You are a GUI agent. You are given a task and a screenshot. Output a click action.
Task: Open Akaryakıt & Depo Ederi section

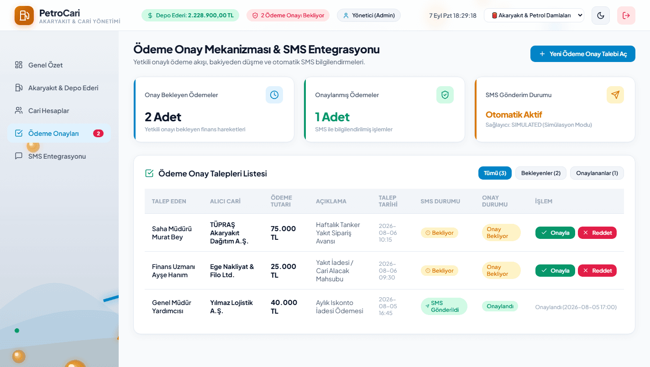click(59, 88)
